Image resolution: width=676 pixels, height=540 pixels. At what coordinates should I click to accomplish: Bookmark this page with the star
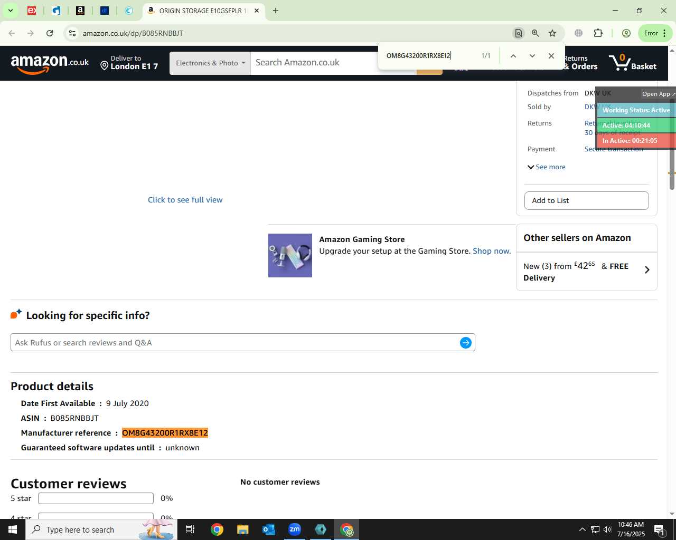coord(552,33)
